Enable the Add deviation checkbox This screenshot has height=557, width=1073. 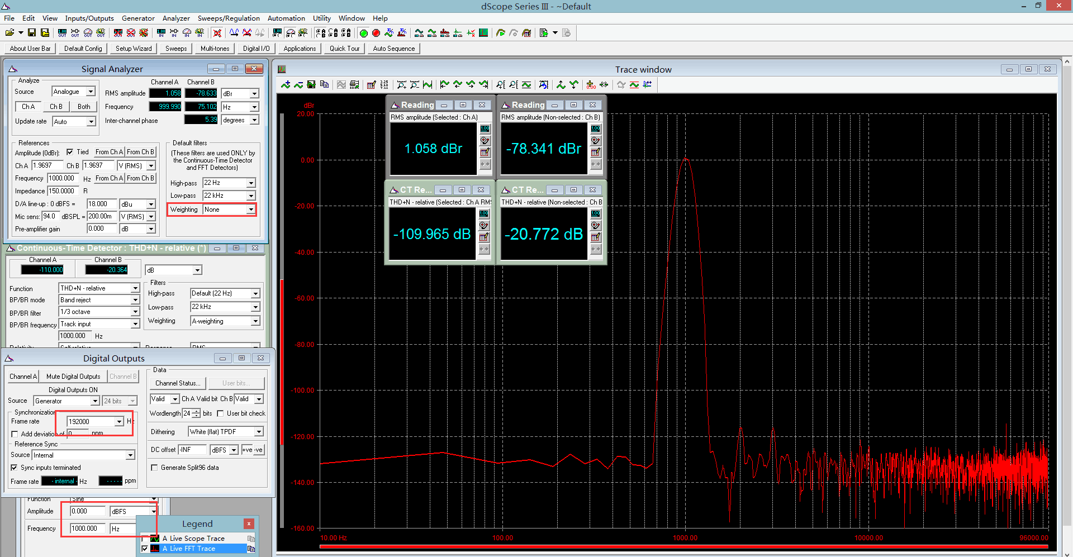pyautogui.click(x=15, y=434)
